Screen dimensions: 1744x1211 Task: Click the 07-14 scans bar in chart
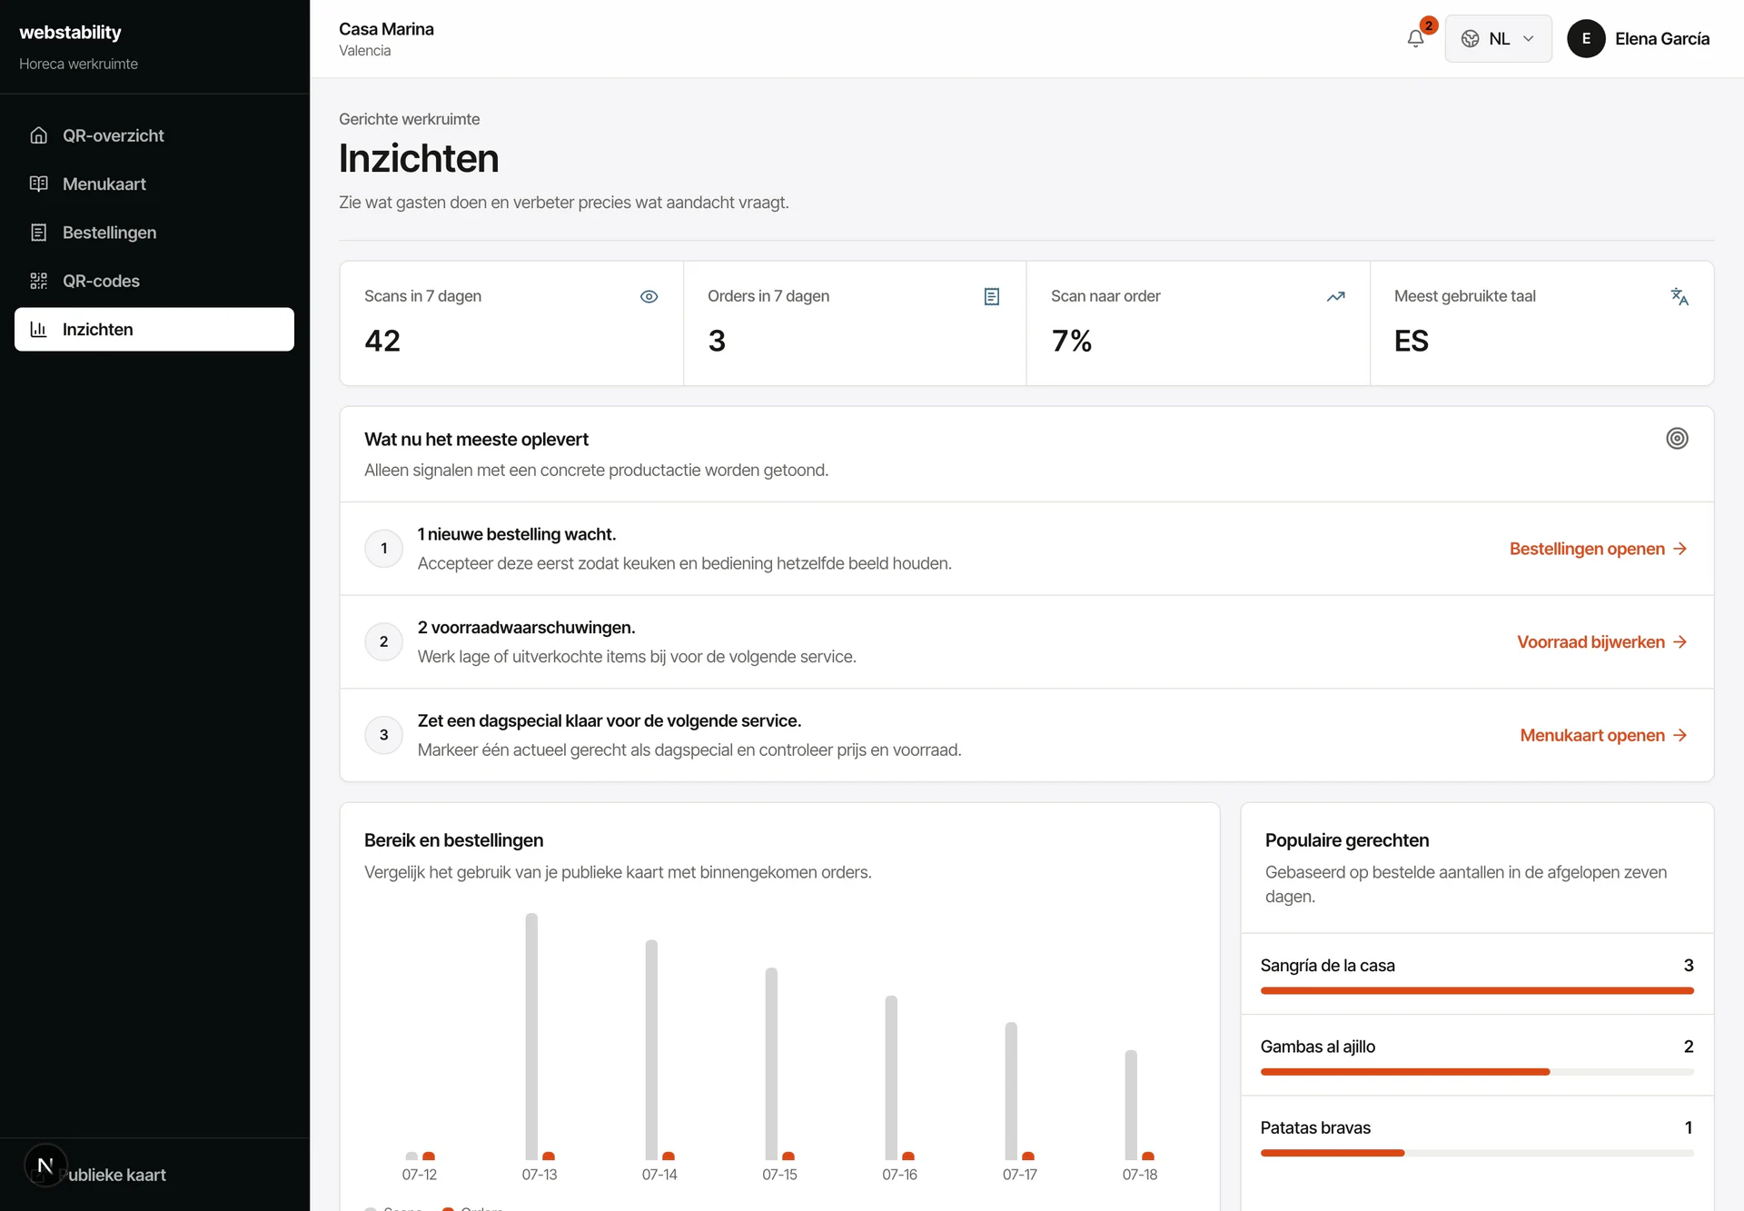coord(651,1050)
